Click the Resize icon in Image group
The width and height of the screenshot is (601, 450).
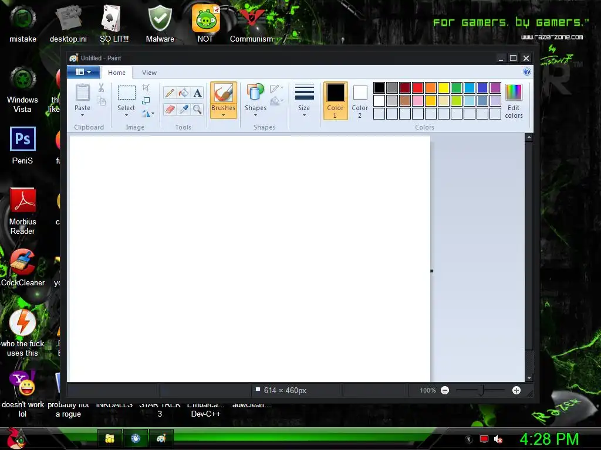click(x=146, y=101)
